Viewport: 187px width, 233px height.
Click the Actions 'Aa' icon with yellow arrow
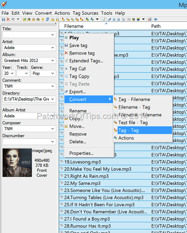87,19
